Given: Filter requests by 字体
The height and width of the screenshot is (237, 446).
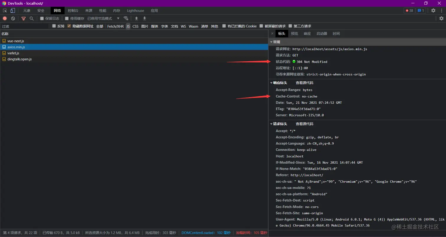Looking at the screenshot, I should 165,26.
